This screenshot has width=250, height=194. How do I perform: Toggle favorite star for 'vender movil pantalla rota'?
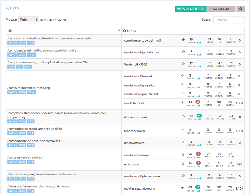pyautogui.click(x=183, y=52)
